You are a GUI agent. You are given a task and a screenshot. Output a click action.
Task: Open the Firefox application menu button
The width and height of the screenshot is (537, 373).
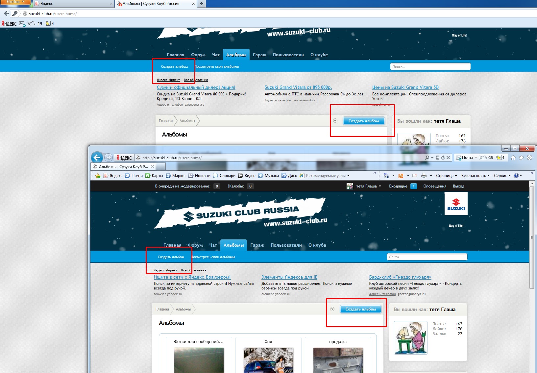tap(15, 2)
